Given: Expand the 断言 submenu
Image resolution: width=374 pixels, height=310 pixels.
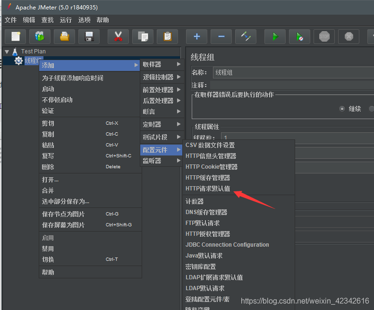Looking at the screenshot, I should click(162, 112).
